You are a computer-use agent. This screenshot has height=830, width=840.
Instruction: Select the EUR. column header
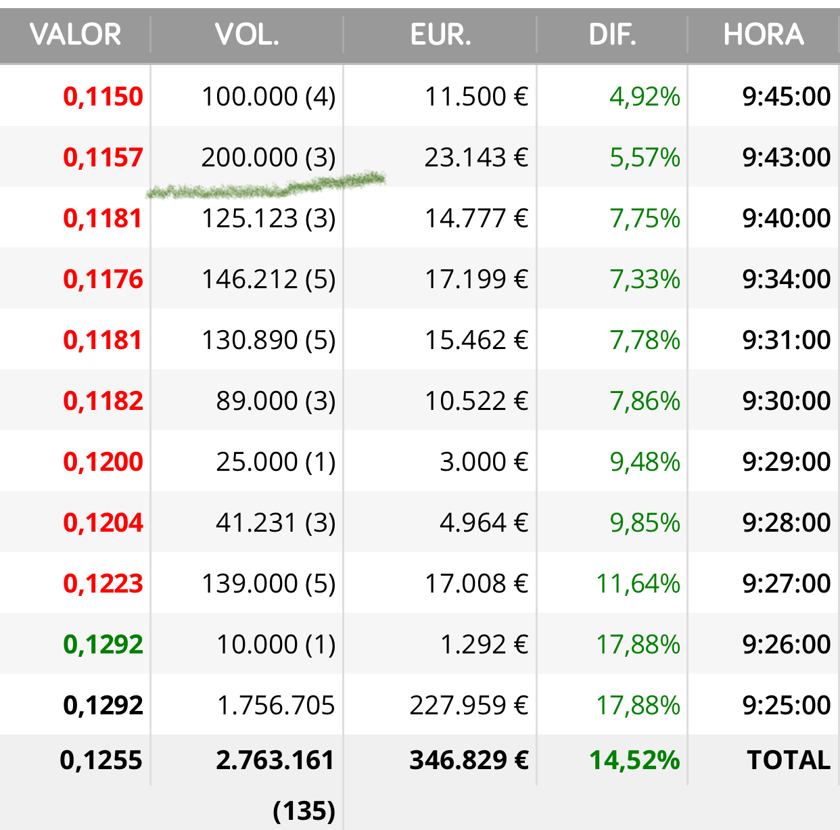pyautogui.click(x=440, y=34)
